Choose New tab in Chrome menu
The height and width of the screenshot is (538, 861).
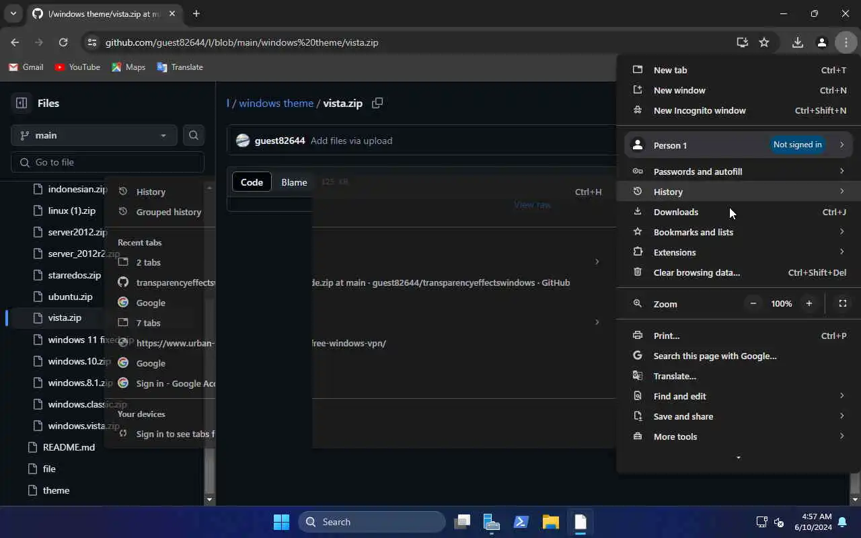point(739,70)
